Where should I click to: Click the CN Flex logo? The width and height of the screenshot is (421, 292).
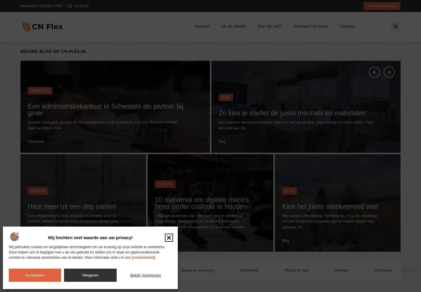[x=43, y=27]
